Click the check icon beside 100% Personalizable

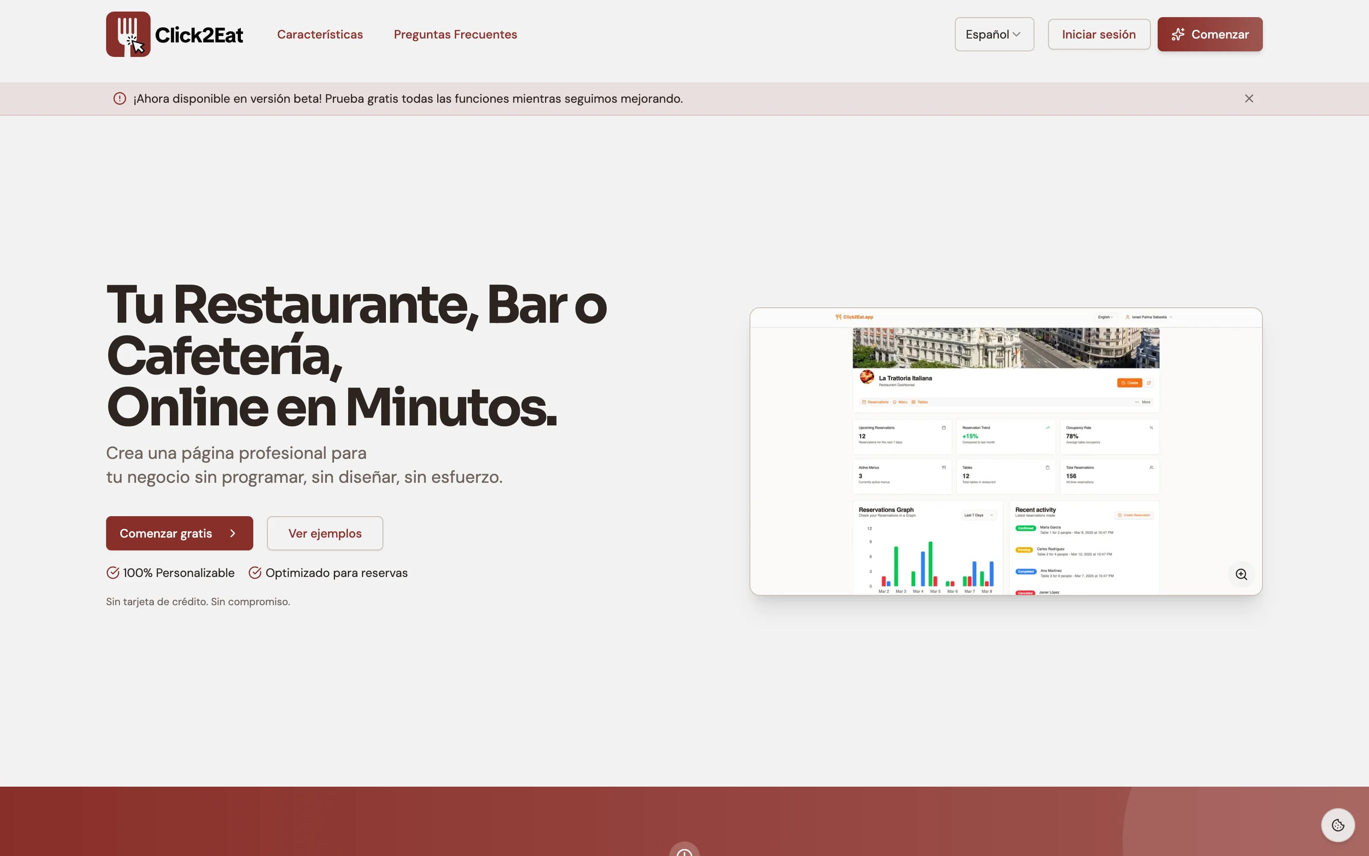tap(113, 573)
